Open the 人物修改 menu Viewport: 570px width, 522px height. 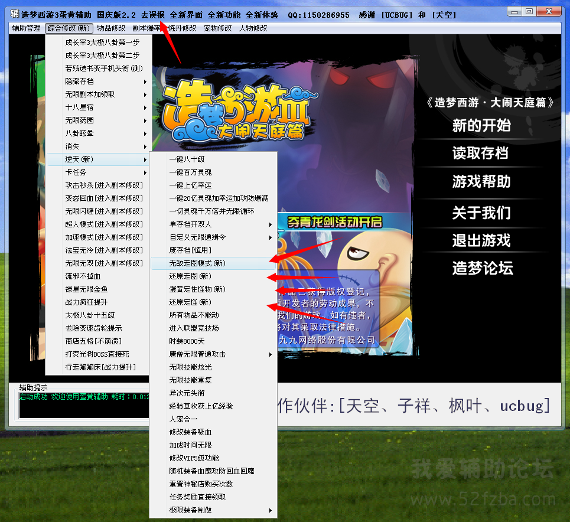253,28
